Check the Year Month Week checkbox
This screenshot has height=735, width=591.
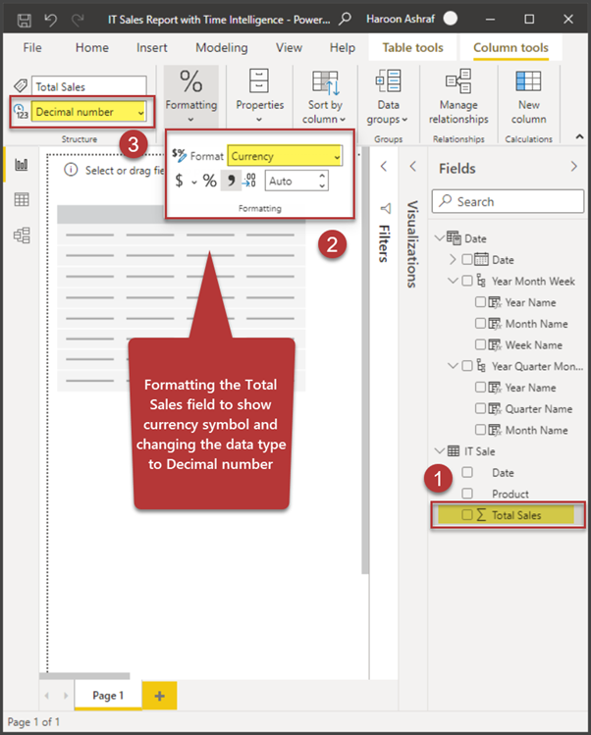tap(466, 281)
